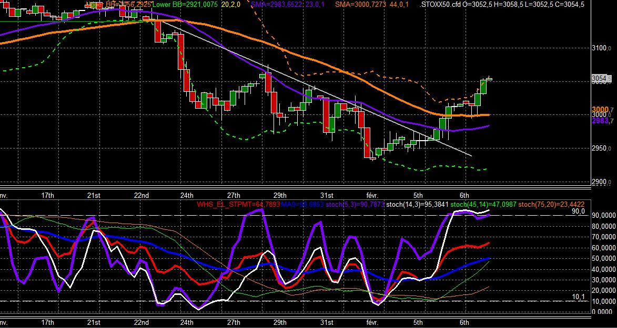617x328 pixels.
Task: Click the 22nd date label under price chart
Action: point(141,195)
